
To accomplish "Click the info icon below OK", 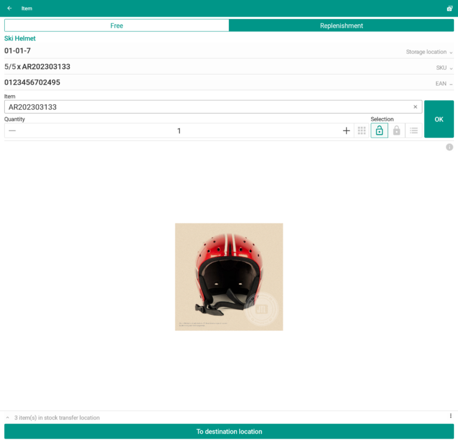I will point(449,147).
